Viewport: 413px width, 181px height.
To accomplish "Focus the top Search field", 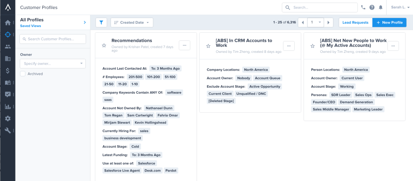I will [x=320, y=7].
